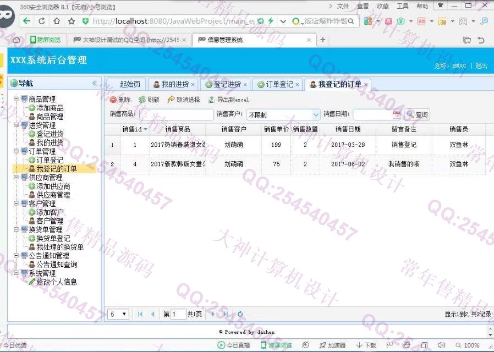Click the 销售商品 text input field

coord(176,114)
